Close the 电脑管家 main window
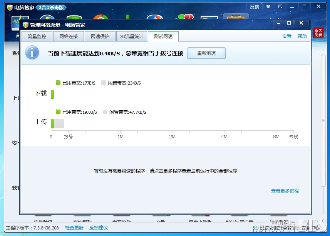Image resolution: width=330 pixels, height=236 pixels. pyautogui.click(x=318, y=7)
